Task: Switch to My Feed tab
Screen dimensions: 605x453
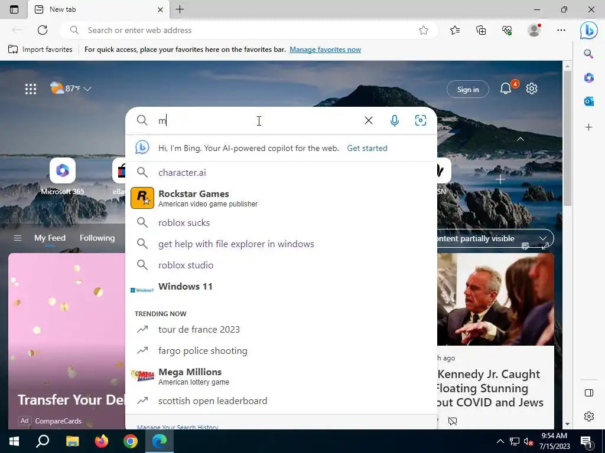Action: tap(50, 238)
